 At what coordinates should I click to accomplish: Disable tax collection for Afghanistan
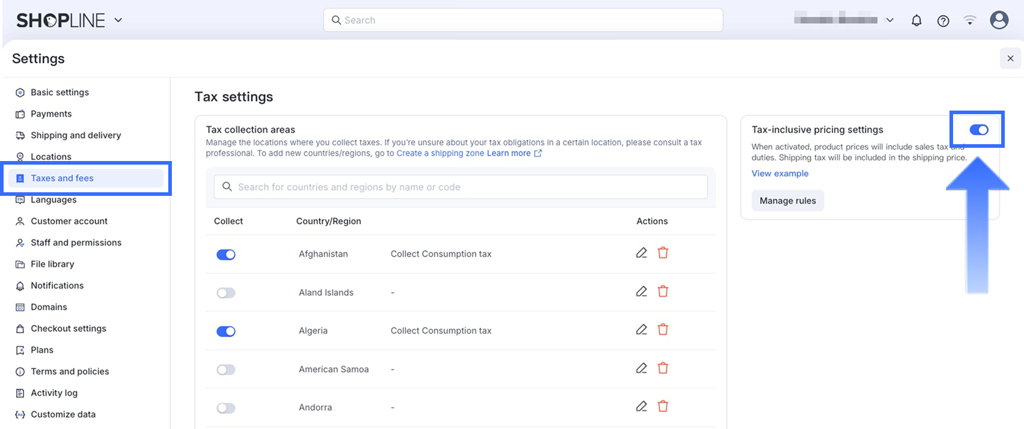click(x=226, y=255)
